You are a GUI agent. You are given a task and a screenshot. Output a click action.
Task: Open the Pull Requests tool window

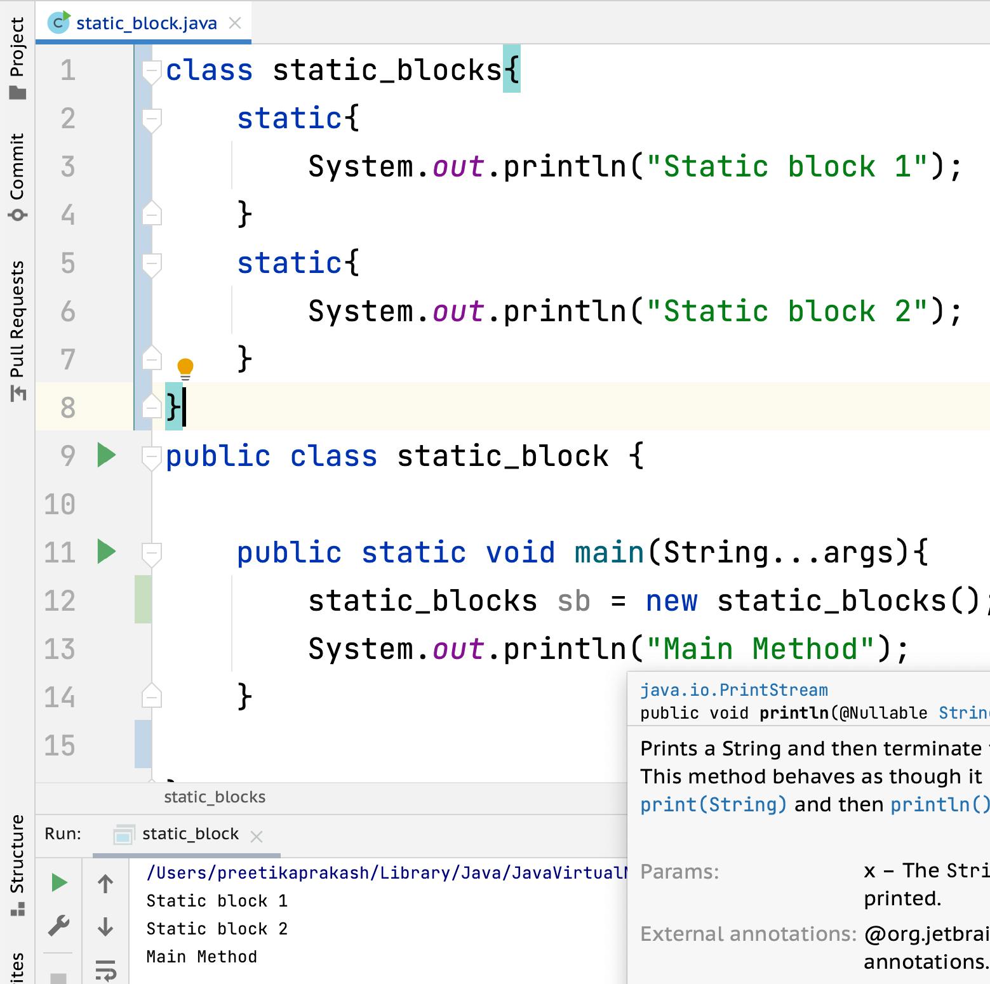pos(17,330)
